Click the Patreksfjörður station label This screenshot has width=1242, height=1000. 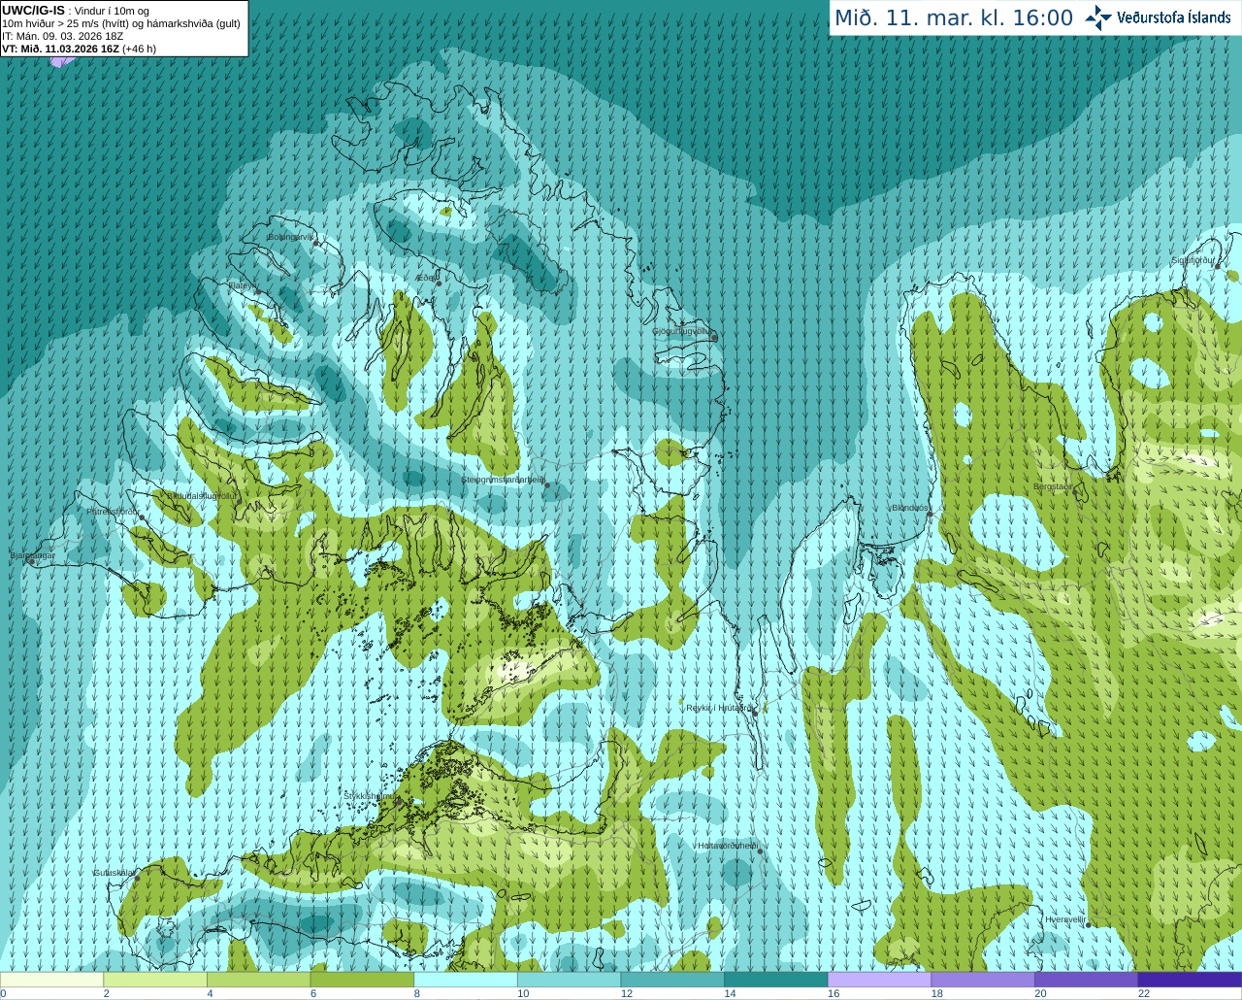[x=114, y=512]
